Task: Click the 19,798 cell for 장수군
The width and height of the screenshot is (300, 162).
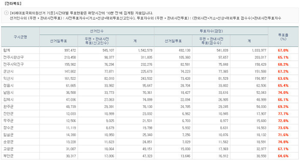Action: 147,128
